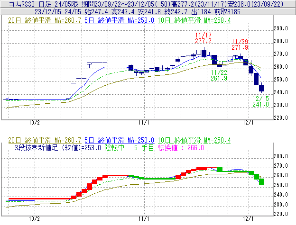Viewport: 296px width, 225px height.
Task: Click the '3段抜き新値足 (終値)=253.0' label
Action: coord(58,147)
